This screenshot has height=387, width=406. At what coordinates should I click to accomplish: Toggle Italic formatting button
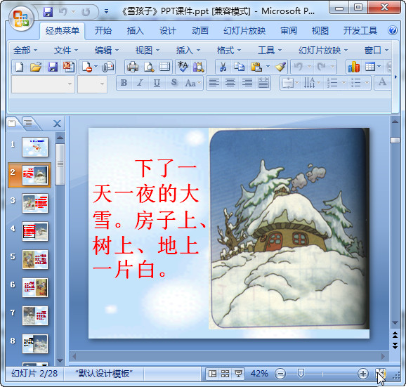pos(140,83)
